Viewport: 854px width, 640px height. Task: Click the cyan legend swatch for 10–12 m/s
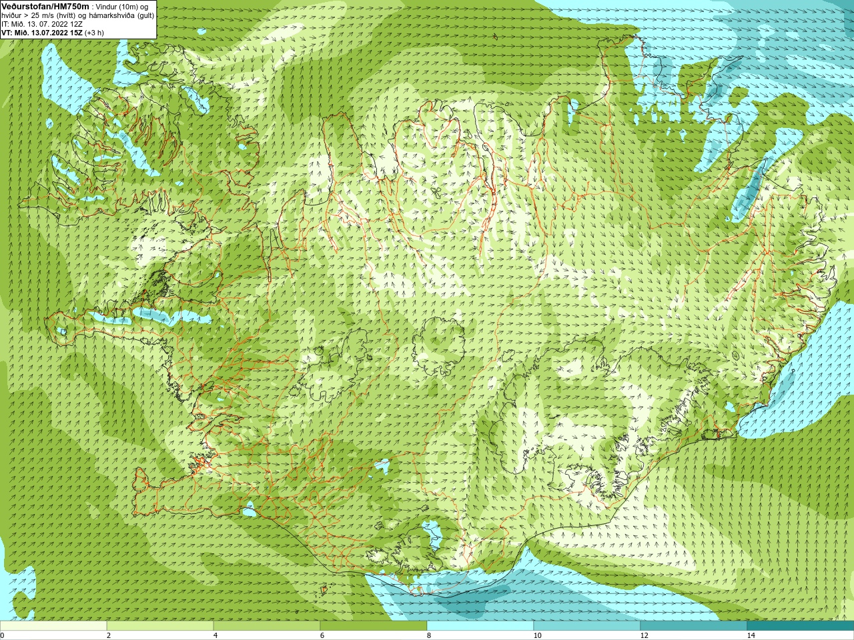click(x=587, y=626)
